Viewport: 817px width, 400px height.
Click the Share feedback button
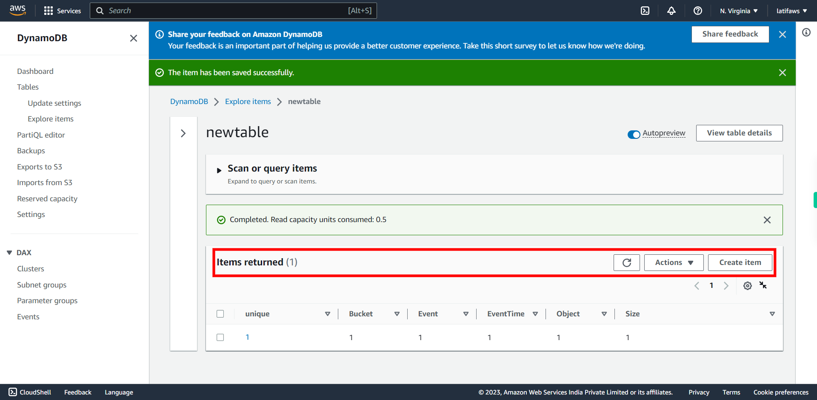(730, 34)
